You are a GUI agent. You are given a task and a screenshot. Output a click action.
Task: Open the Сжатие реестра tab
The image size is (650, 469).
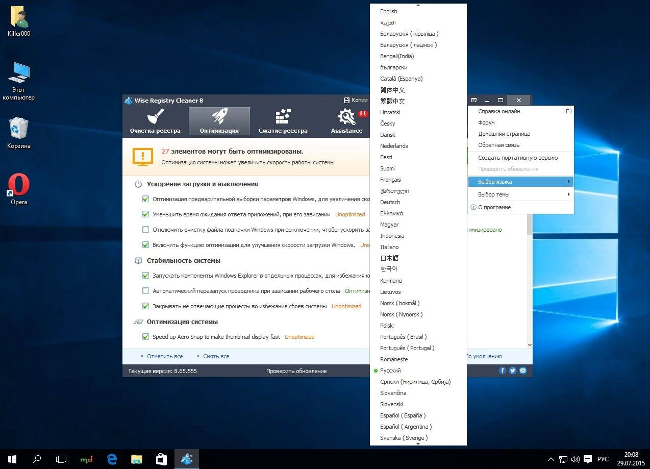tap(283, 121)
